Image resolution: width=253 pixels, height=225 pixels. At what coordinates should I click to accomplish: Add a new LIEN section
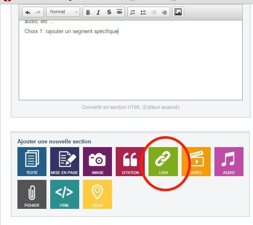[163, 162]
